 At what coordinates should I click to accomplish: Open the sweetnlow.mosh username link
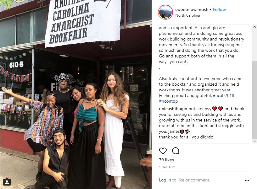[192, 9]
